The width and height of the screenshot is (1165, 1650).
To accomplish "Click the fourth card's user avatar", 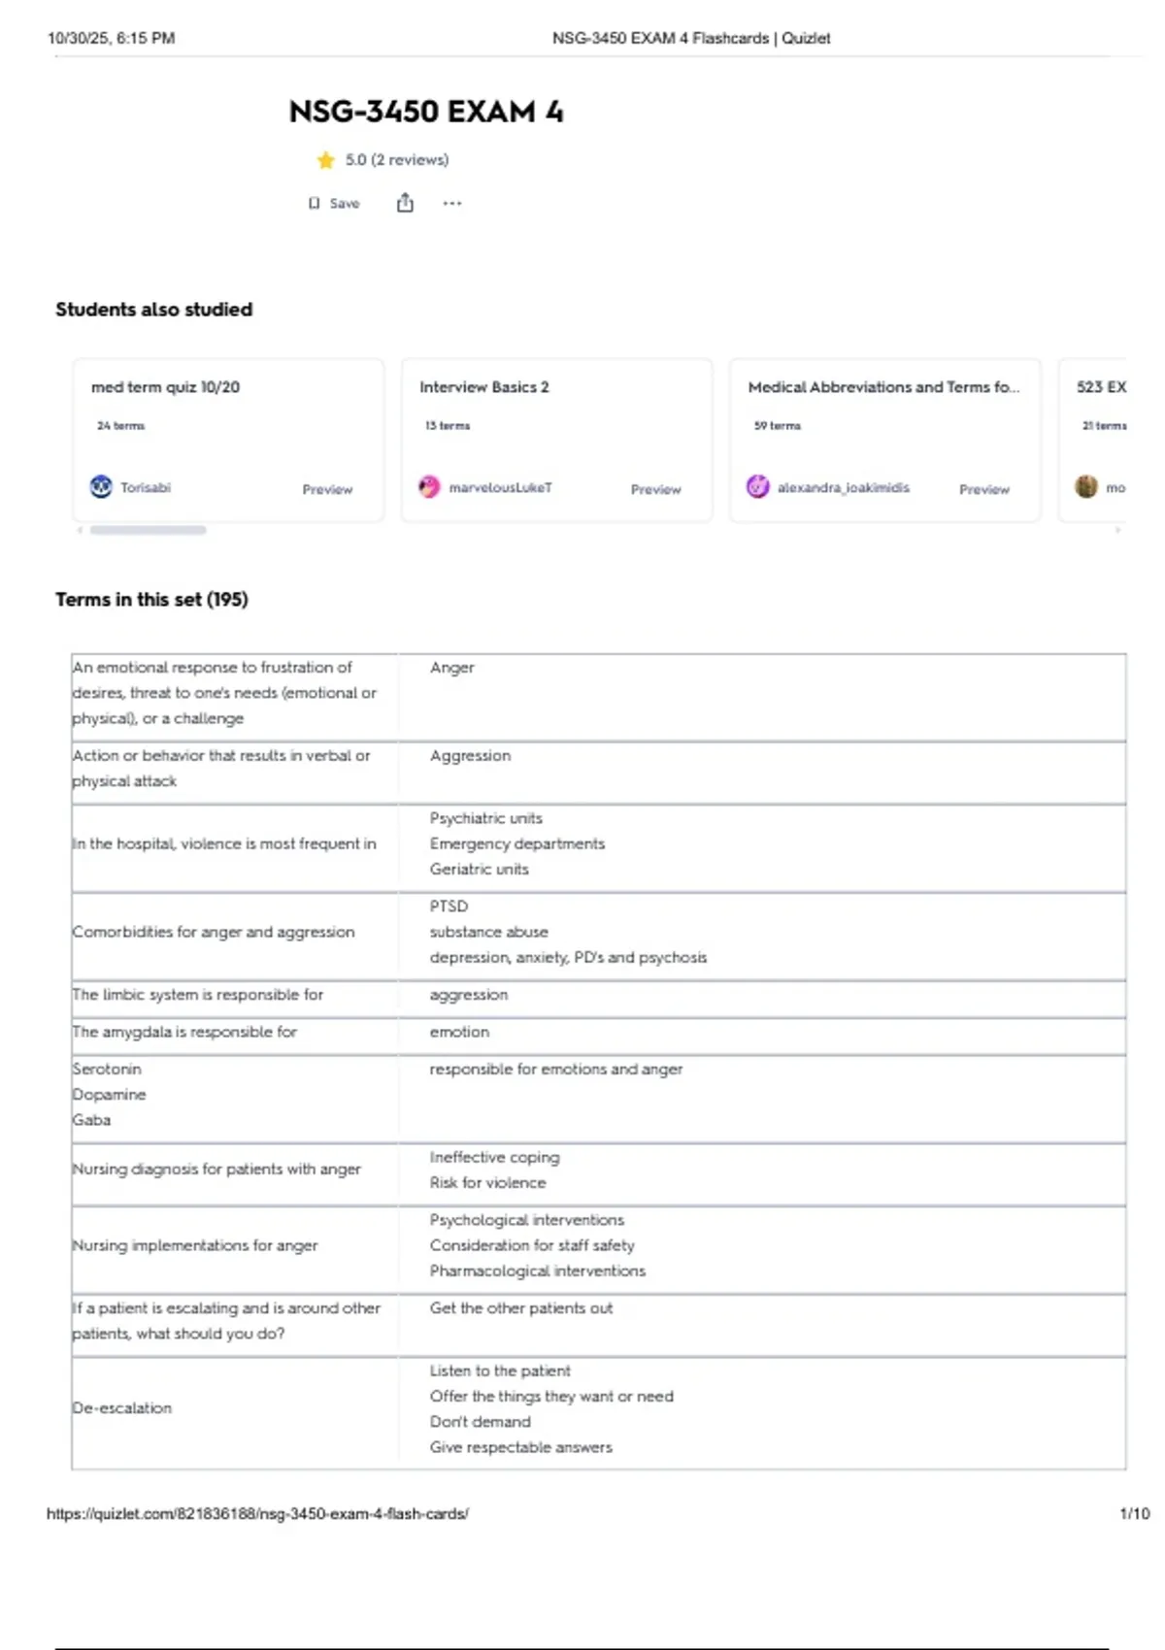I will coord(1086,486).
